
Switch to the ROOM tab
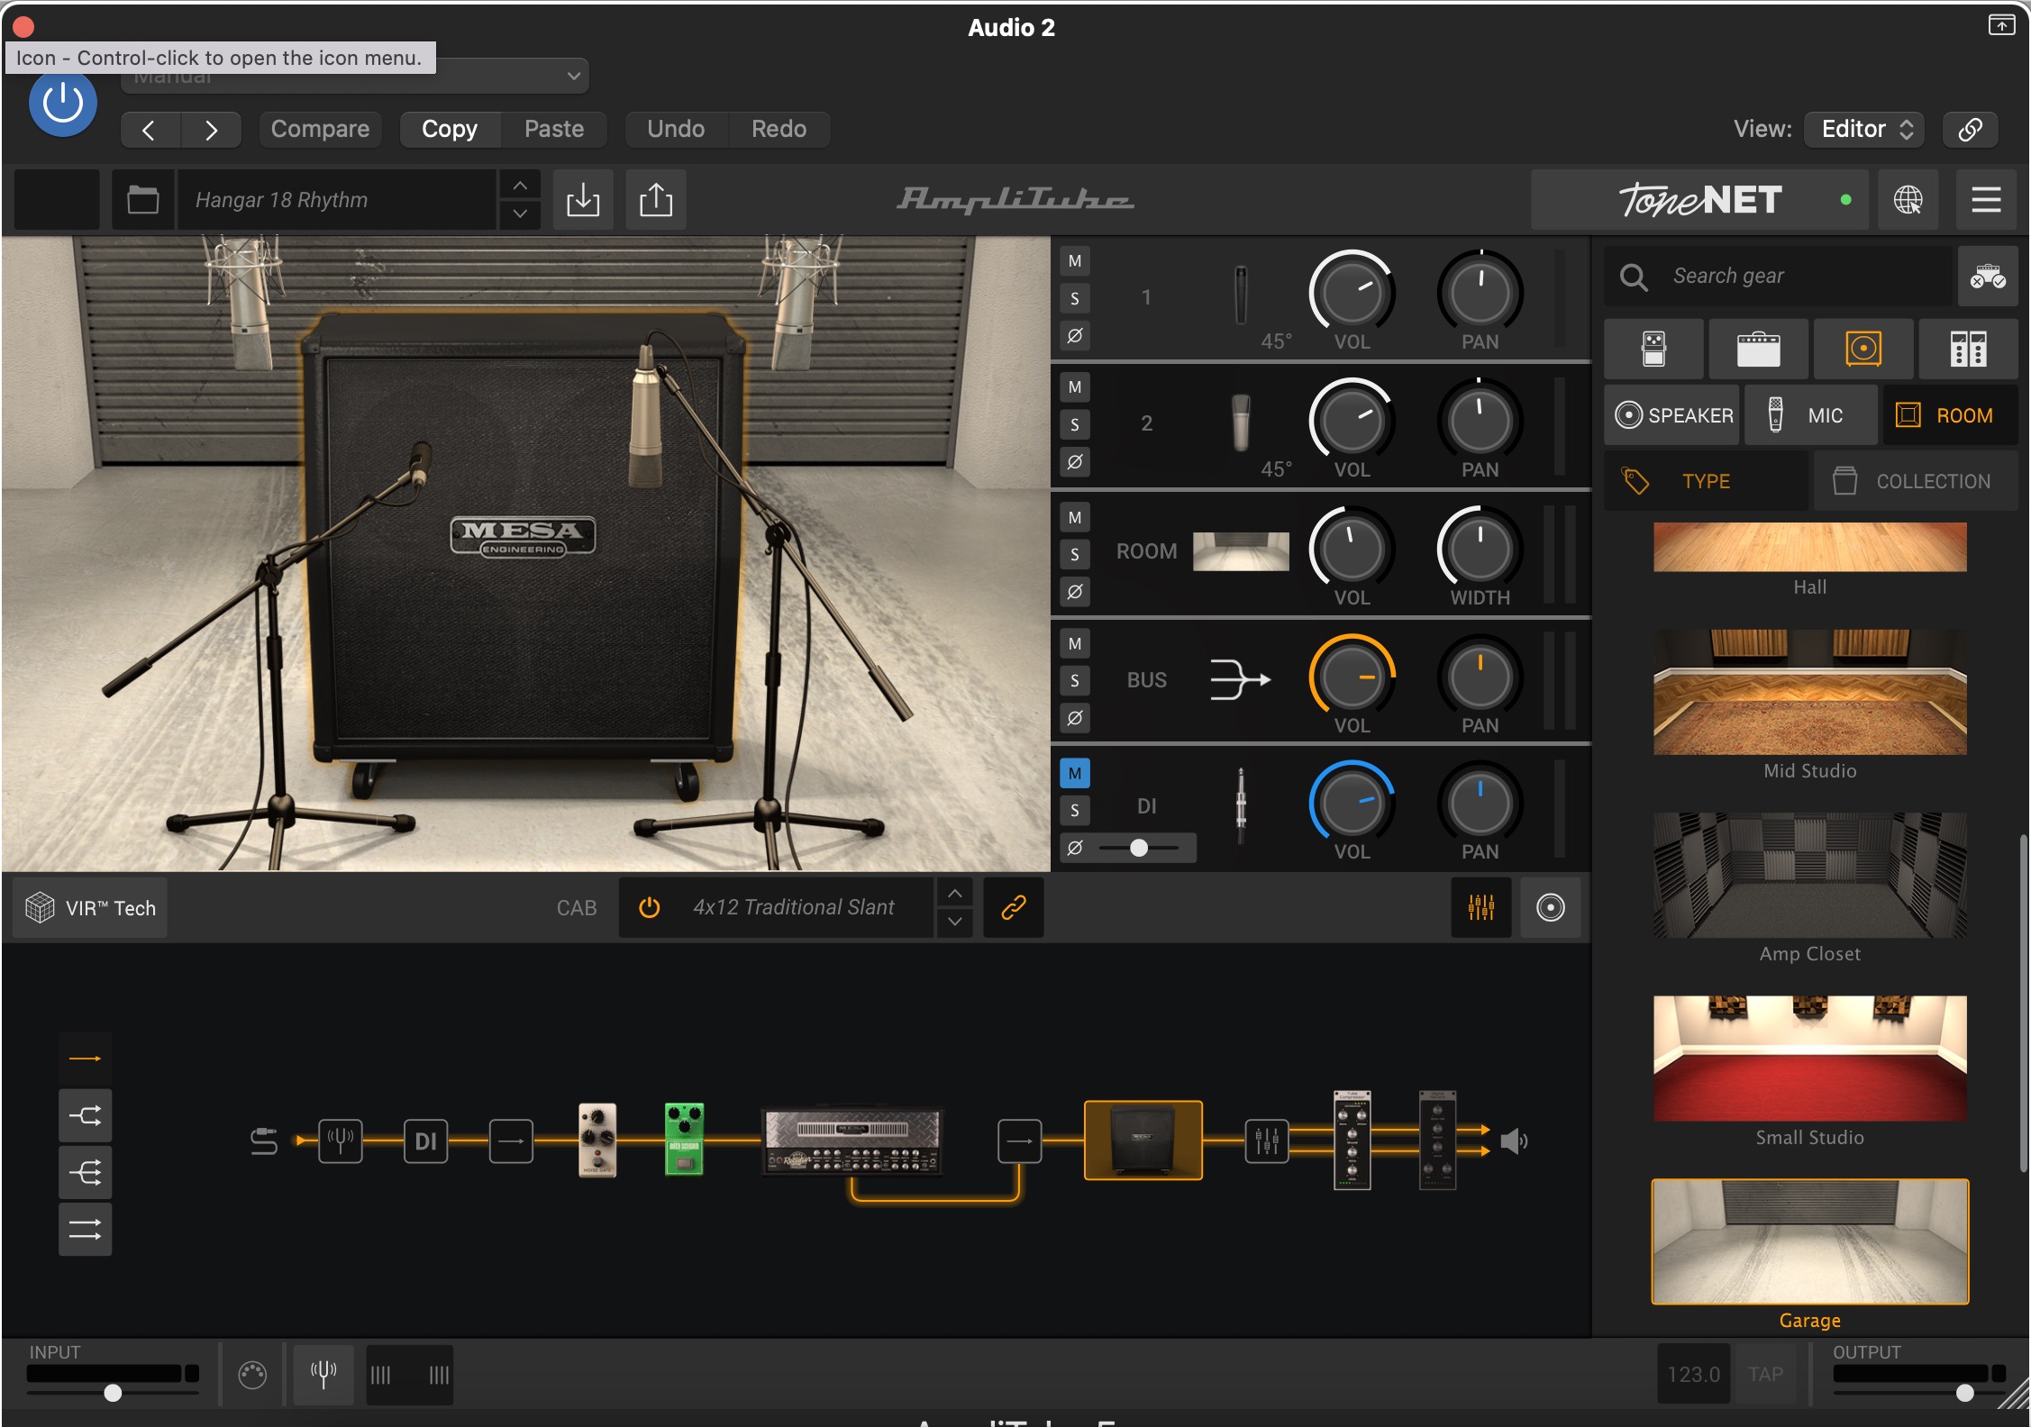pos(1950,415)
